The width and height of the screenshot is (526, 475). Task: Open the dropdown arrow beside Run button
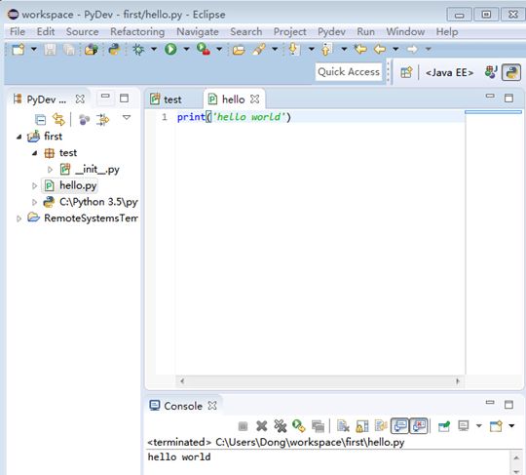(186, 50)
